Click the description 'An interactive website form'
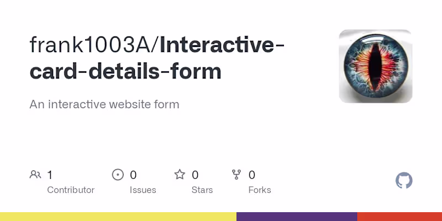Image resolution: width=442 pixels, height=221 pixels. (104, 104)
